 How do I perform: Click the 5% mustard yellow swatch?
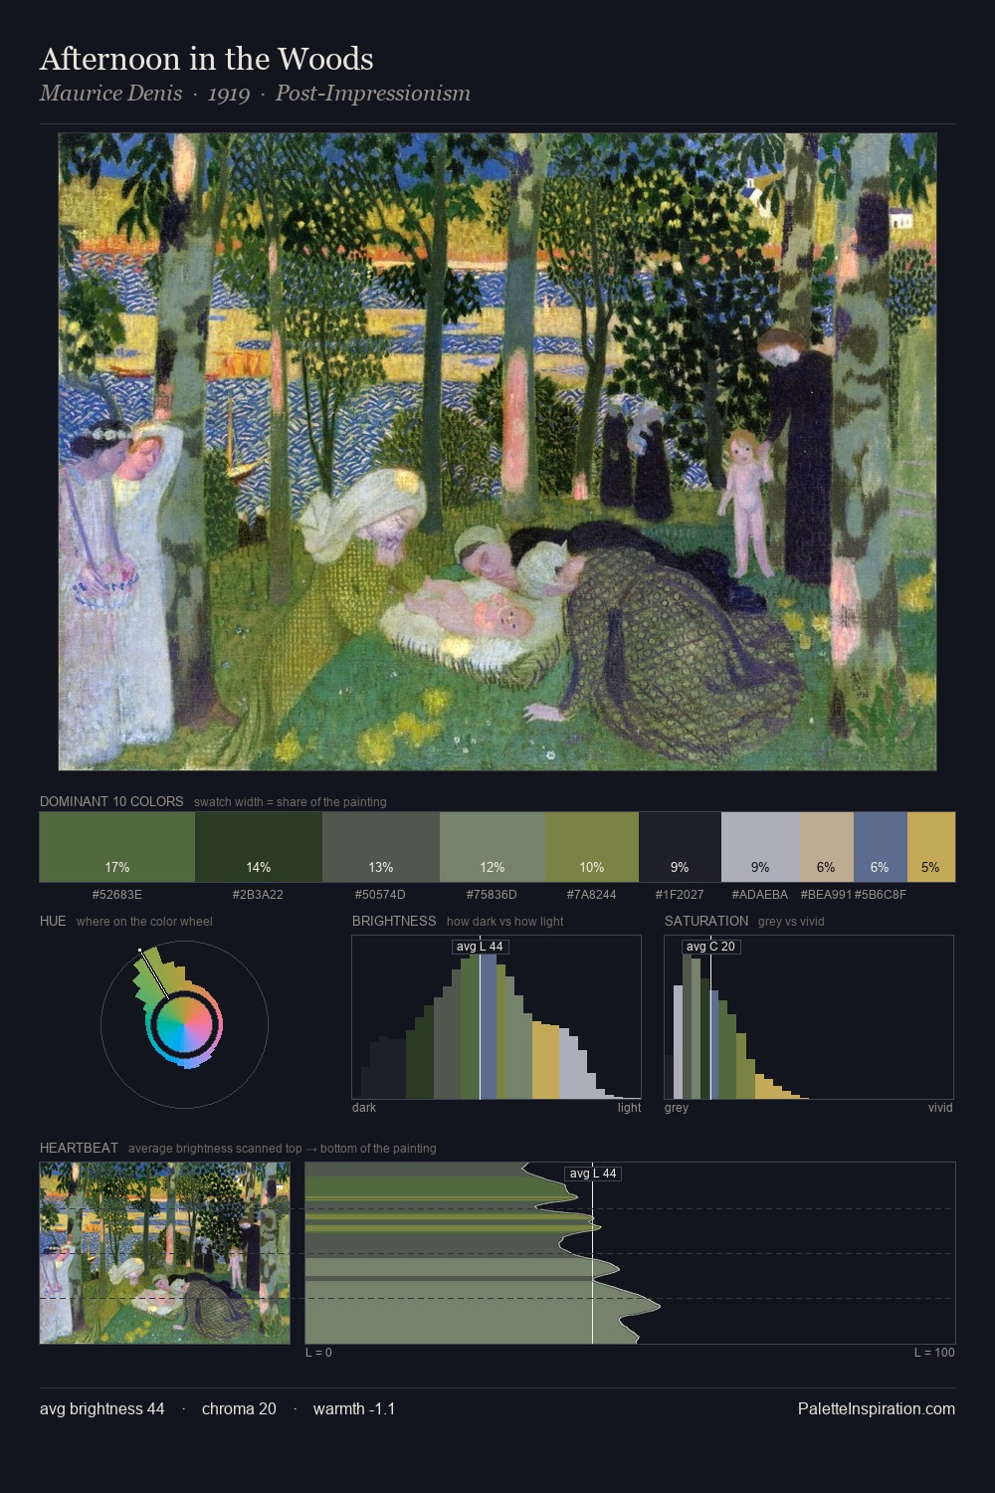pos(931,847)
